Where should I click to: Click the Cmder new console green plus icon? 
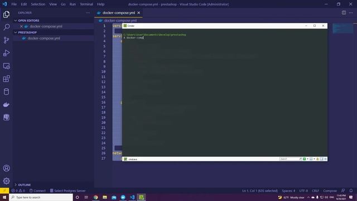point(305,159)
